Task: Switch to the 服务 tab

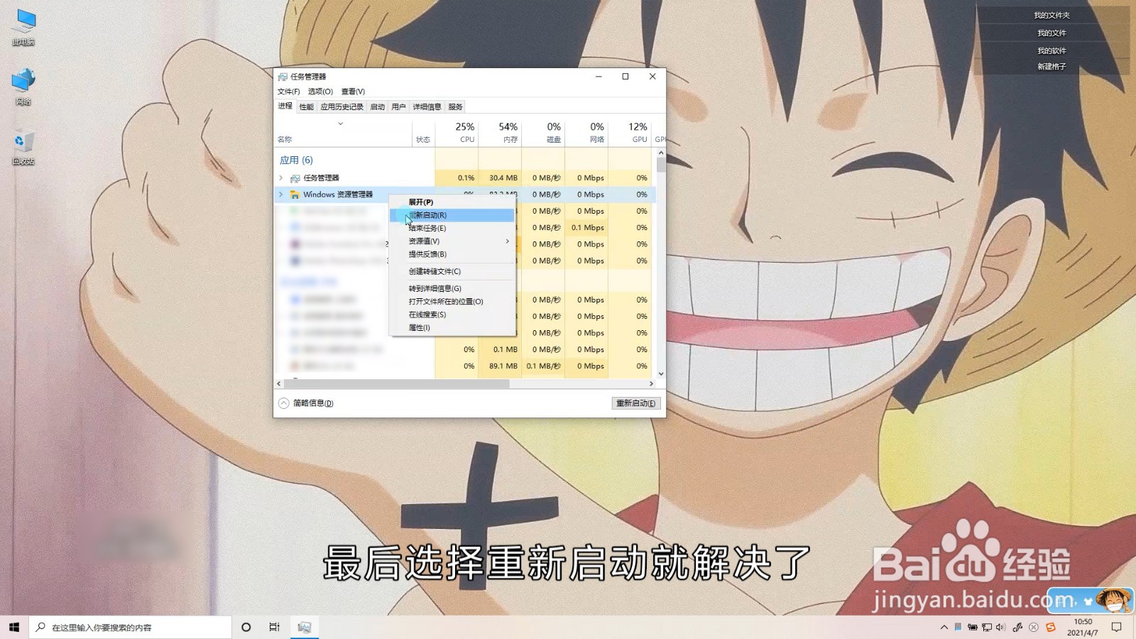Action: pos(455,107)
